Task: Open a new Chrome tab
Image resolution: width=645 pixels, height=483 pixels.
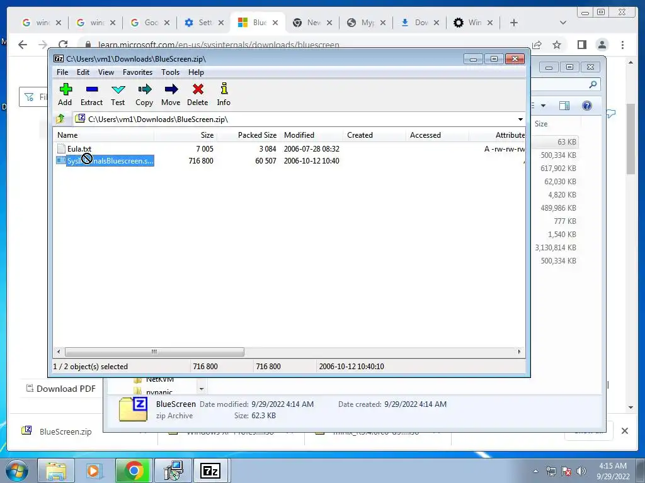Action: (514, 23)
